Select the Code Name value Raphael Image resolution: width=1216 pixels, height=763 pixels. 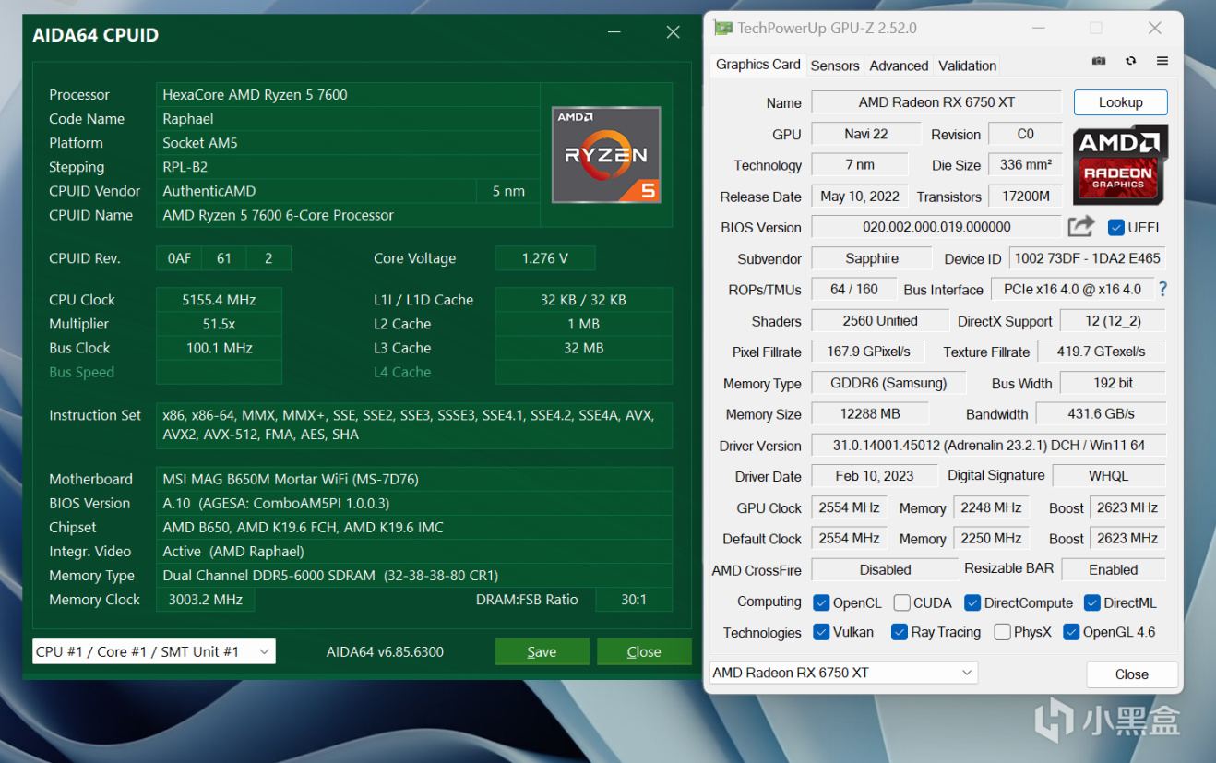[348, 119]
